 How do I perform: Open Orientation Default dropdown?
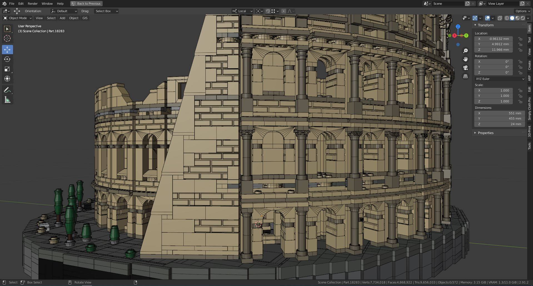point(64,11)
